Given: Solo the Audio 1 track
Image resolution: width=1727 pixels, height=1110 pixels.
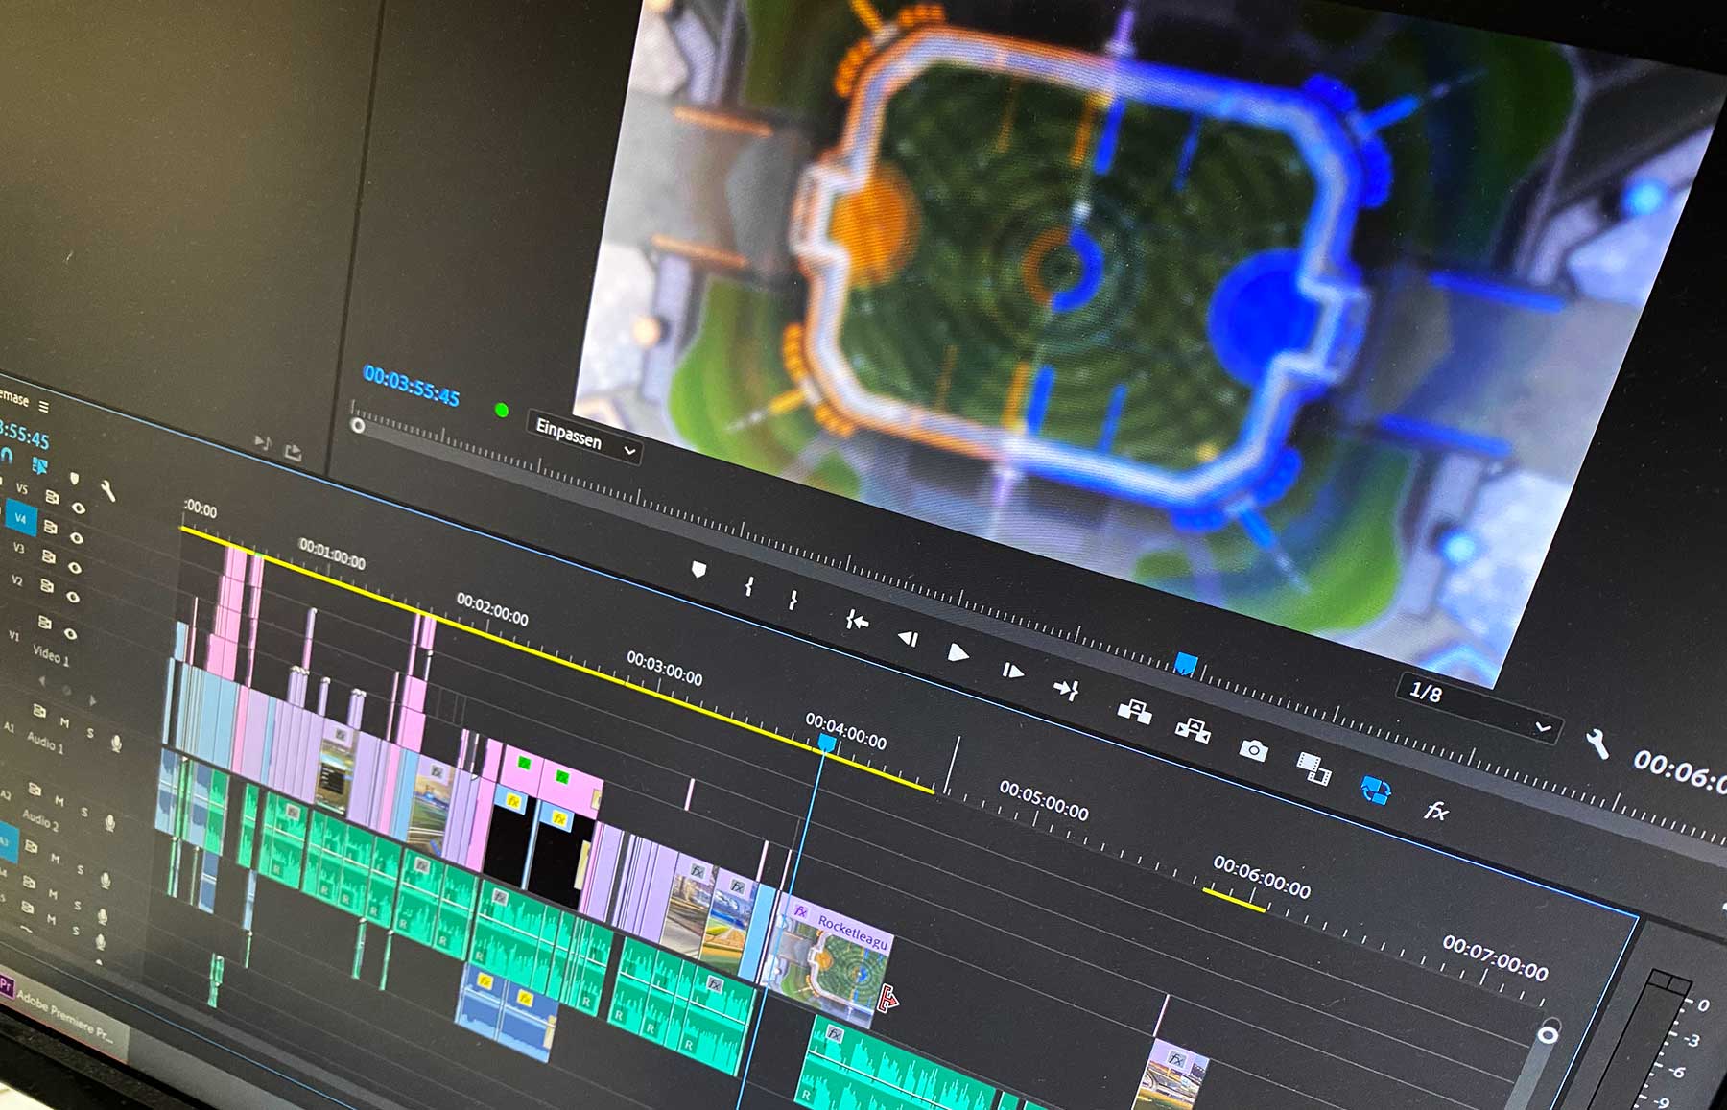Looking at the screenshot, I should click(90, 734).
